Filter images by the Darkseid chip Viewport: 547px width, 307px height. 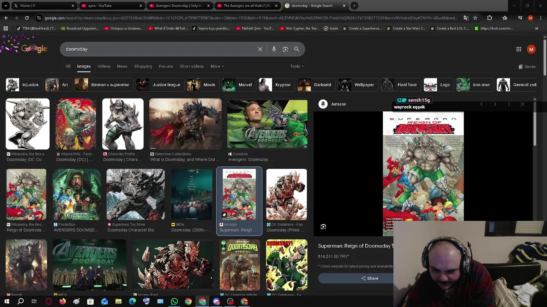pos(316,85)
